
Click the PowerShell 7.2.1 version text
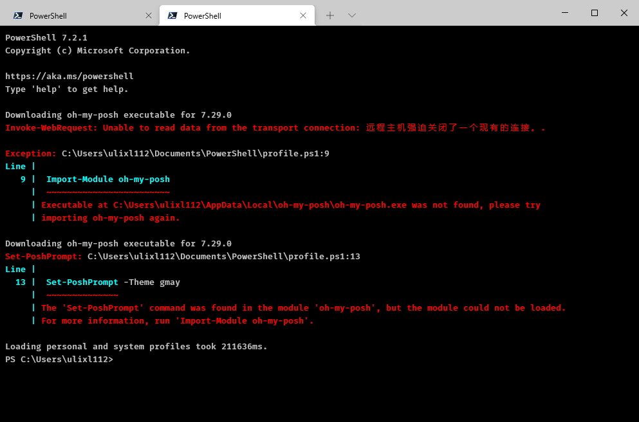tap(46, 37)
